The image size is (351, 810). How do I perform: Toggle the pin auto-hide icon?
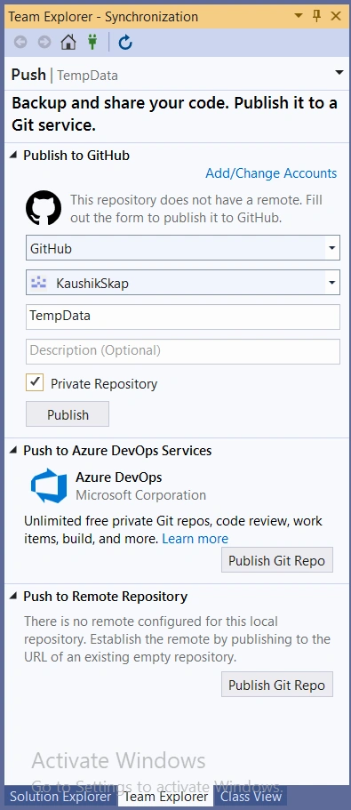click(317, 16)
